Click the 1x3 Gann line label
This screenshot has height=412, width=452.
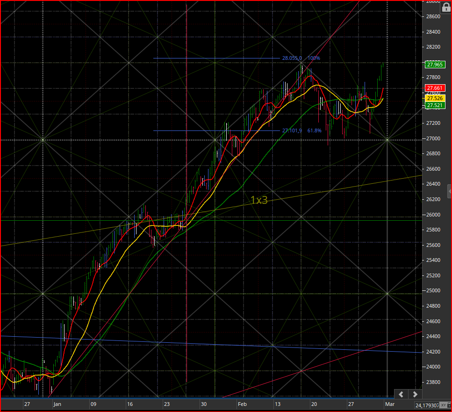[259, 200]
